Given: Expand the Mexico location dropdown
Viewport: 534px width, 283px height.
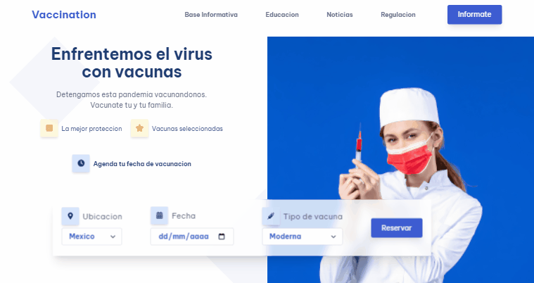Looking at the screenshot, I should click(x=91, y=237).
